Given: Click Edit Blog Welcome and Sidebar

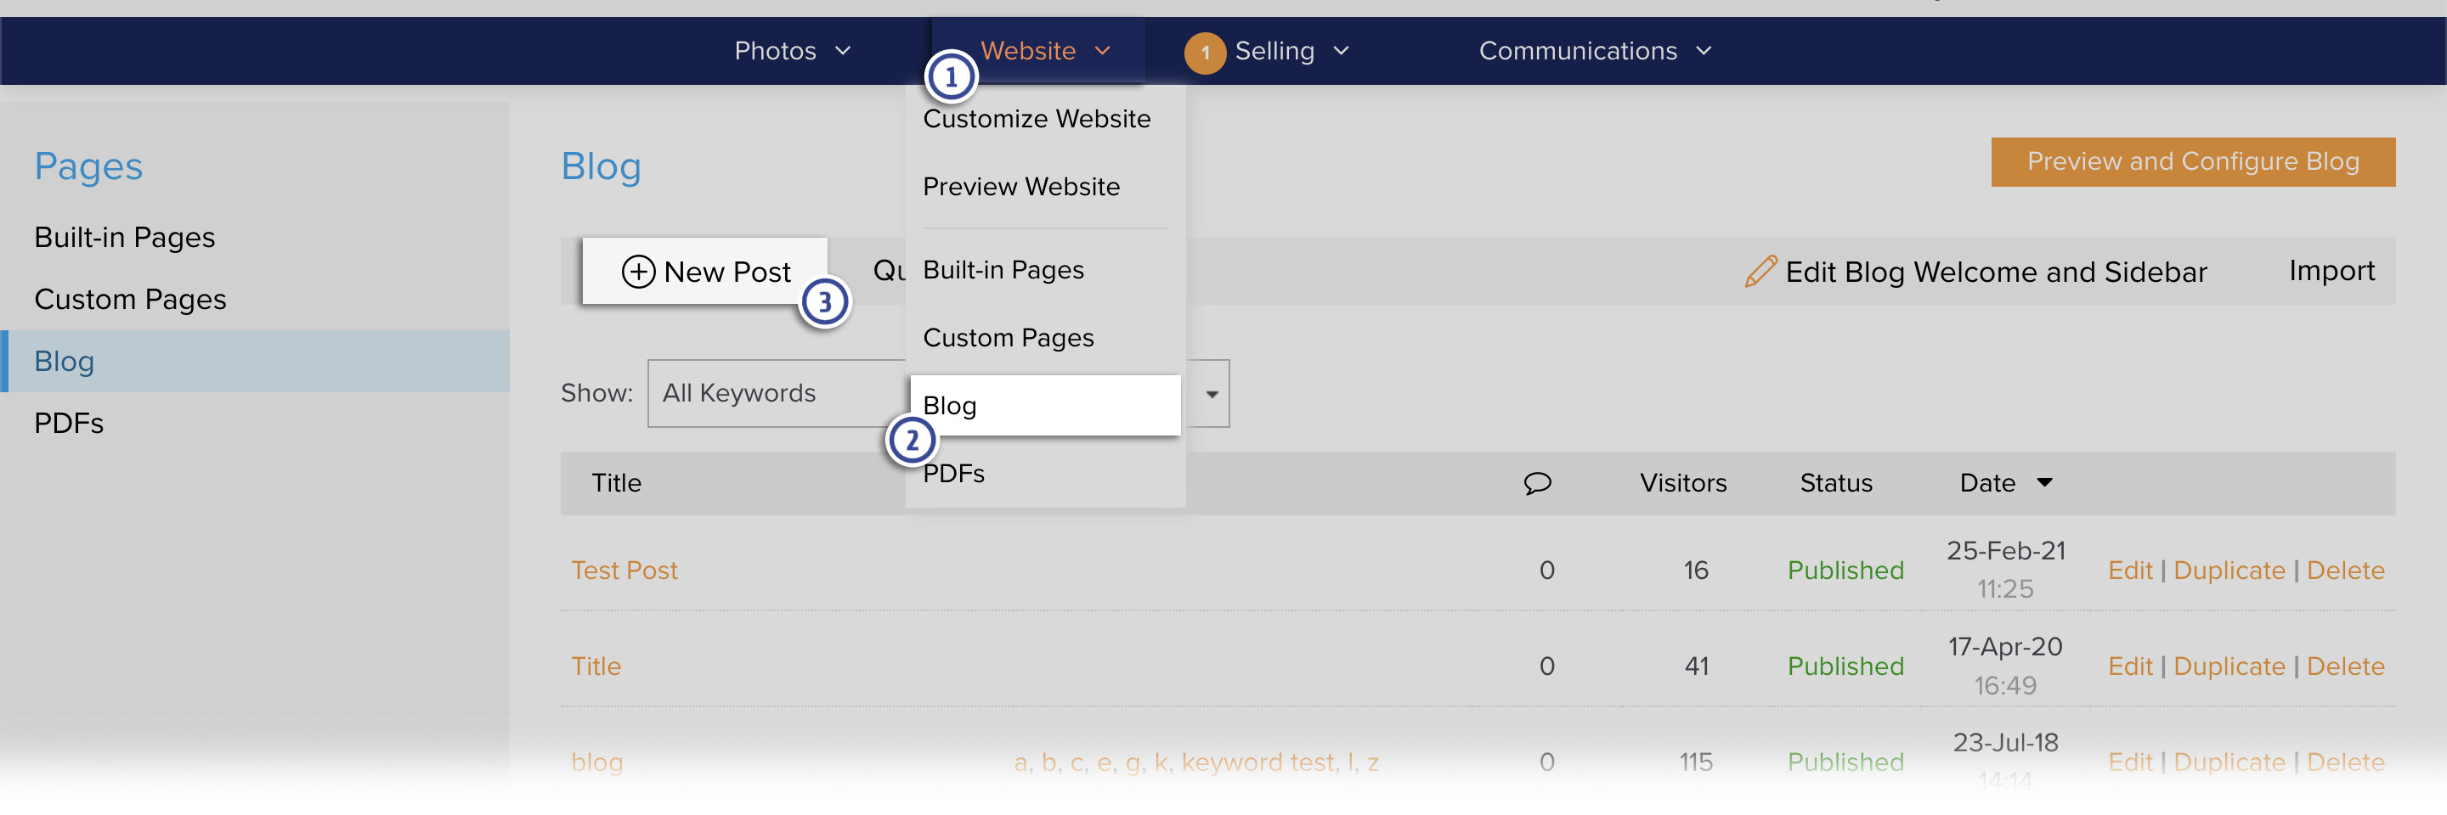Looking at the screenshot, I should click(x=1996, y=273).
